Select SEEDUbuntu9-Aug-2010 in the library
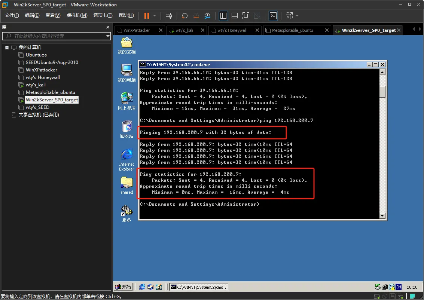424x300 pixels. click(52, 62)
